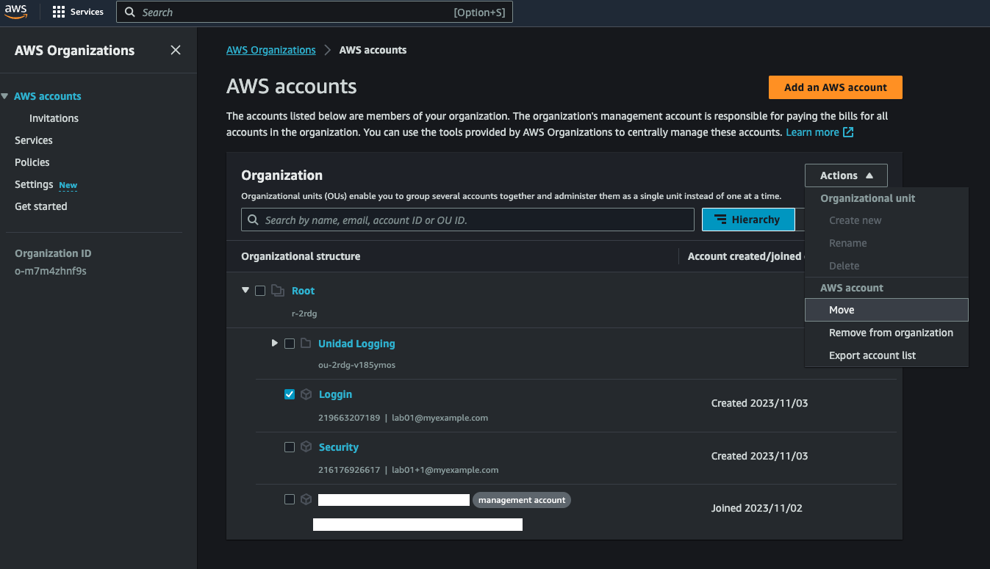This screenshot has height=569, width=990.
Task: Collapse the Root tree node
Action: coord(245,291)
